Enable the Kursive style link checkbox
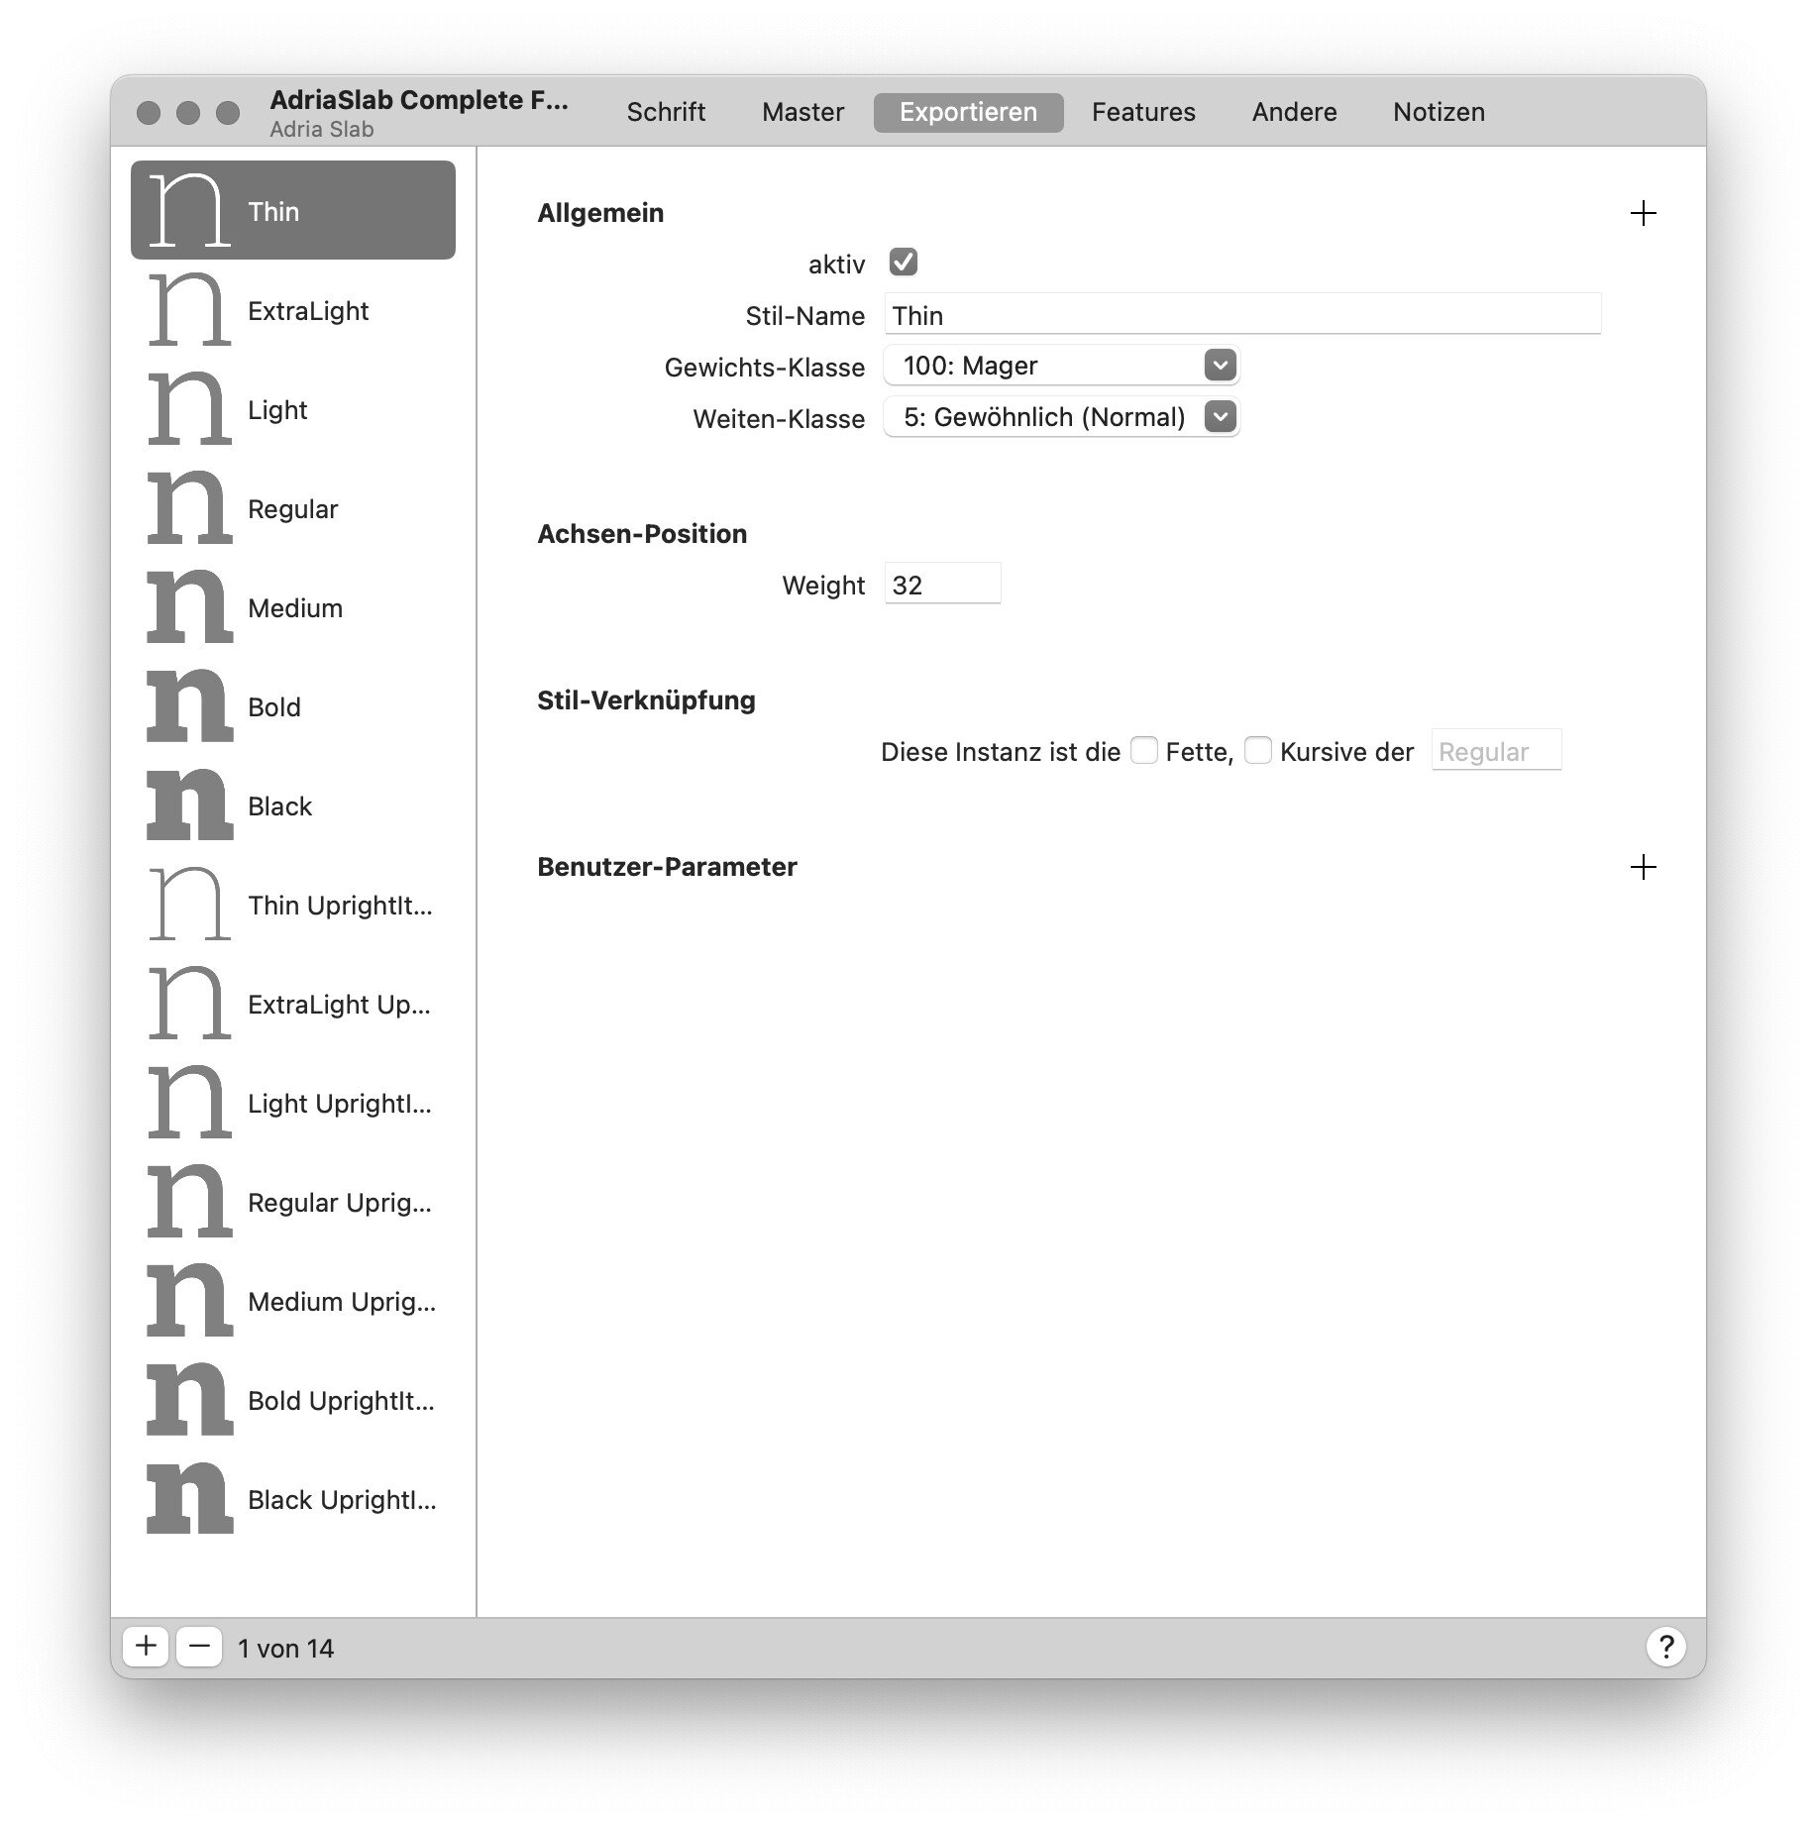The height and width of the screenshot is (1825, 1817). pos(1257,751)
